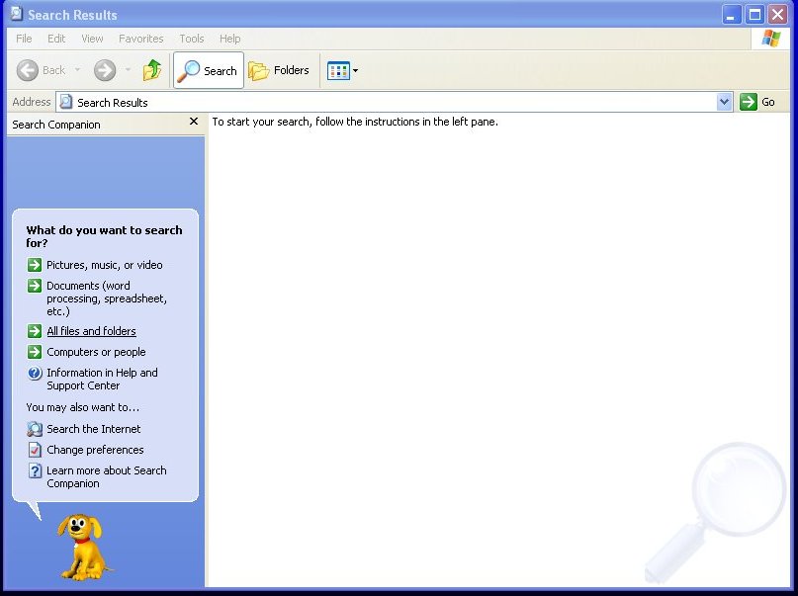Click the checklist icon beside Change preferences

coord(35,450)
